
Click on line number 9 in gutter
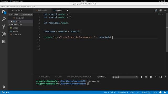coord(39,37)
